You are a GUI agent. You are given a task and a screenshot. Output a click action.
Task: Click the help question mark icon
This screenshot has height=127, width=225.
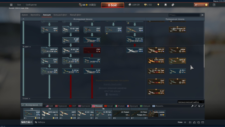click(214, 5)
